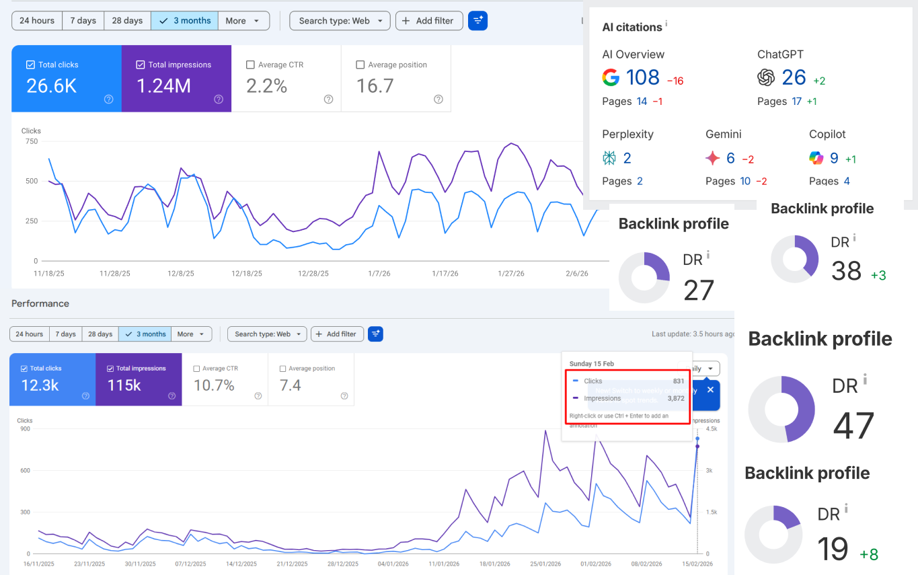The image size is (918, 575).
Task: Click the Perplexity icon
Action: coord(609,157)
